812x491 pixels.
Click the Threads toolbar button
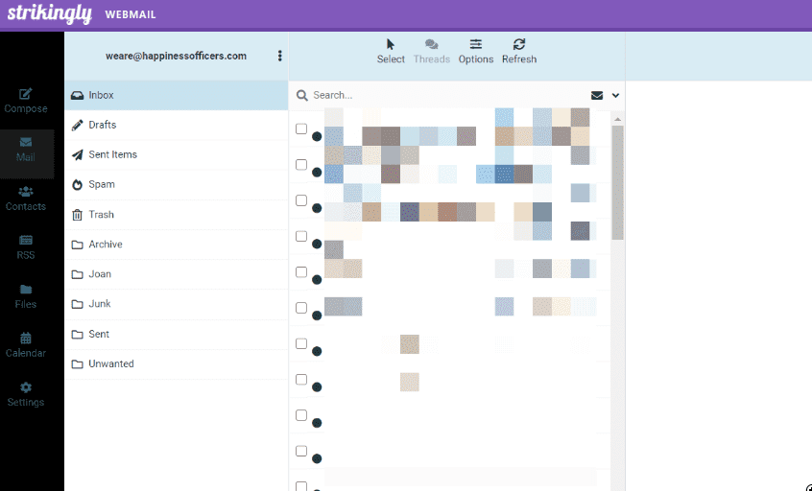coord(431,52)
